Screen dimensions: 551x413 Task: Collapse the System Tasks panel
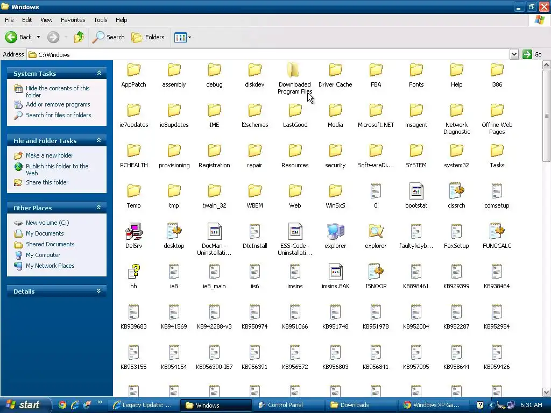coord(99,73)
